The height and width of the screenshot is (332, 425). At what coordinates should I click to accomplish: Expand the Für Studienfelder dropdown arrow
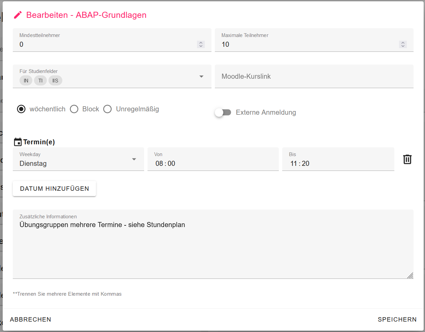click(201, 77)
